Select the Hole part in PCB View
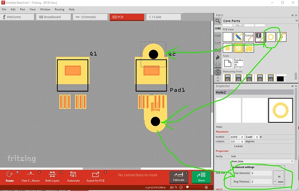Viewport: 299px width, 191px height. point(271,37)
